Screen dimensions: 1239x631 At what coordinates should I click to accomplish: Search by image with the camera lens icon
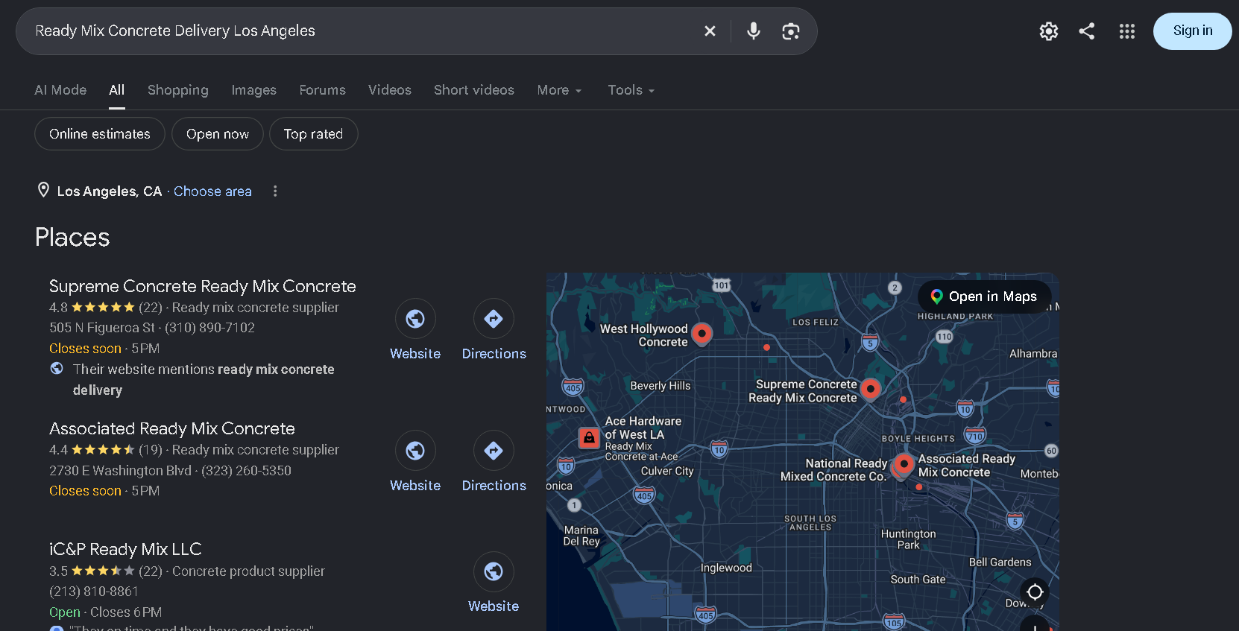point(791,31)
